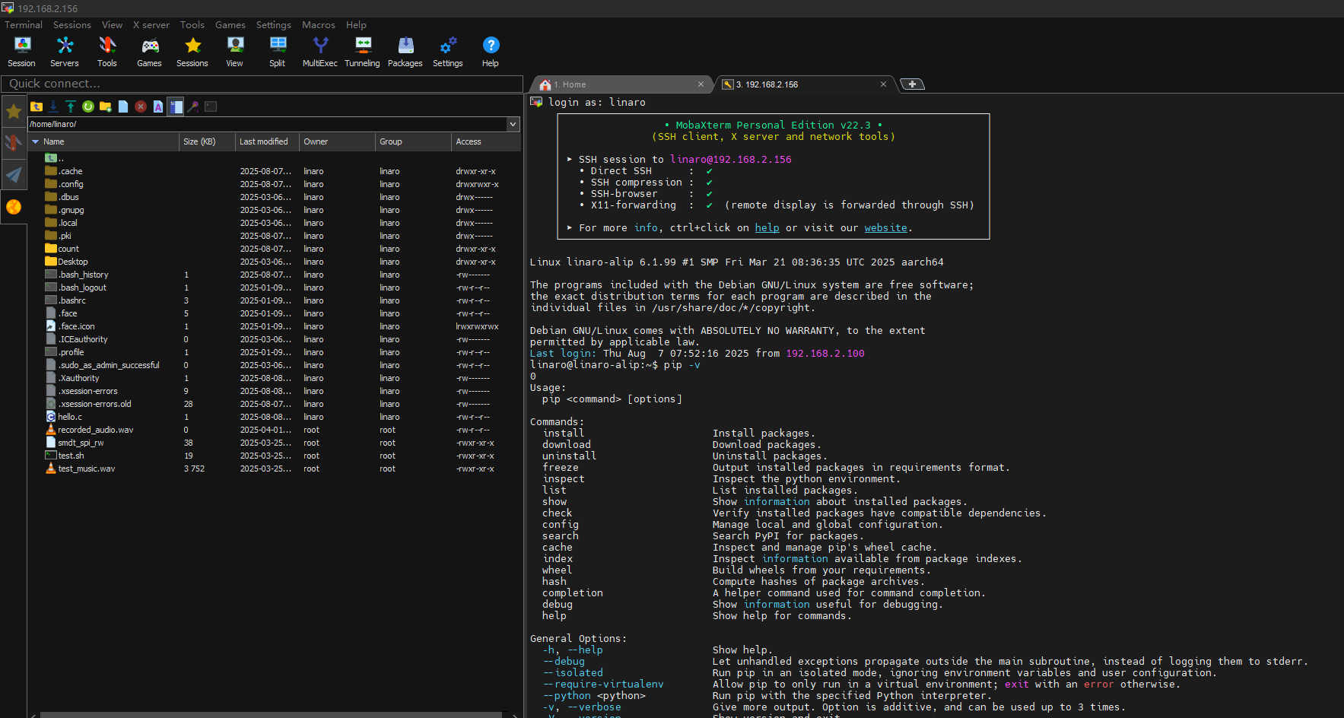Screen dimensions: 1344x718
Task: Open the Tunneling tool
Action: click(x=362, y=52)
